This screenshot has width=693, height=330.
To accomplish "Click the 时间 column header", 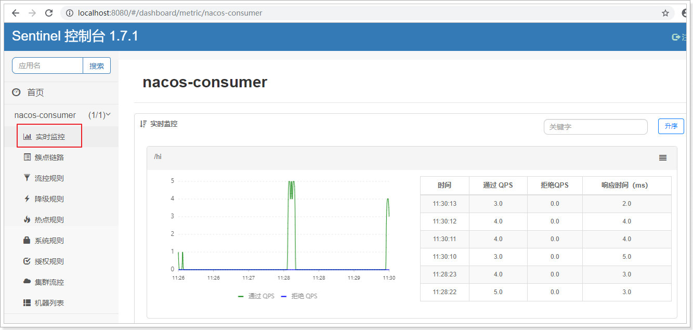I will coord(444,185).
